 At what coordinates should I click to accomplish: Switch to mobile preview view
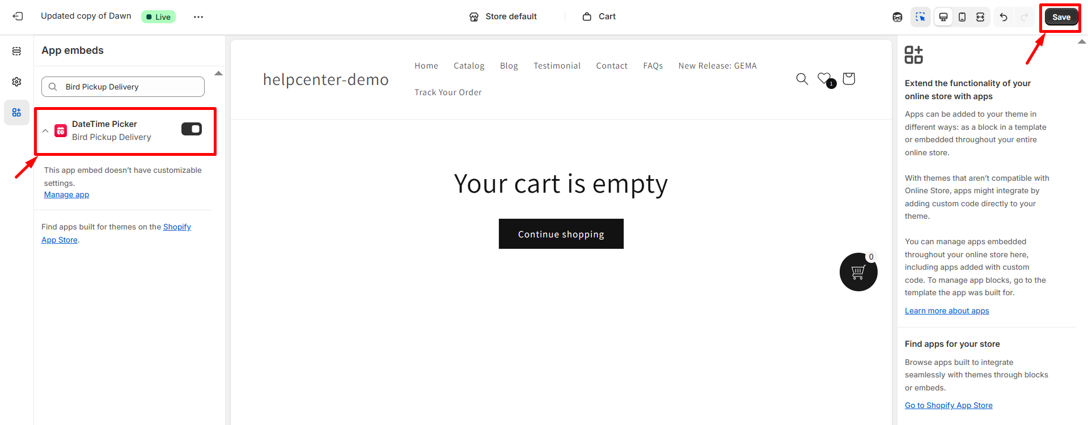(962, 17)
